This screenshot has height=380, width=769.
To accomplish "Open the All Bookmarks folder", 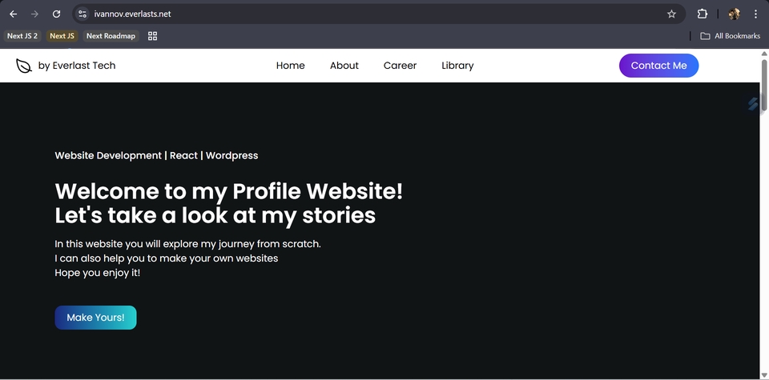I will [x=731, y=36].
